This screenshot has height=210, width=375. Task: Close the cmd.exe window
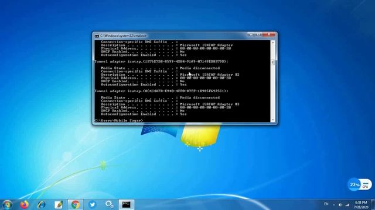point(269,34)
